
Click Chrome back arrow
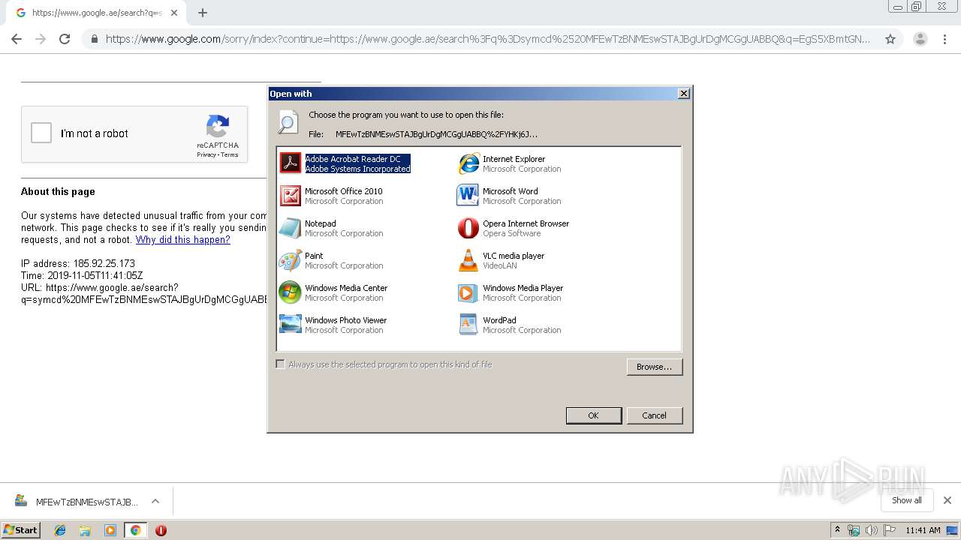(x=17, y=39)
